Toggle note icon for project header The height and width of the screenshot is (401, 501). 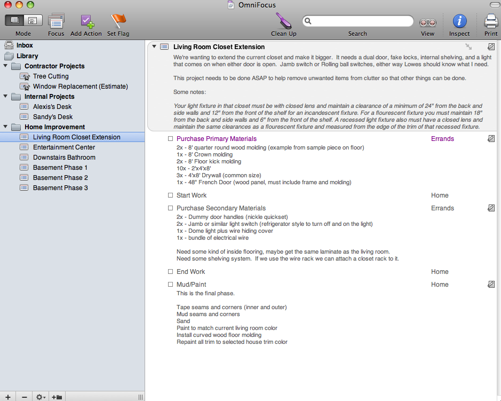491,46
